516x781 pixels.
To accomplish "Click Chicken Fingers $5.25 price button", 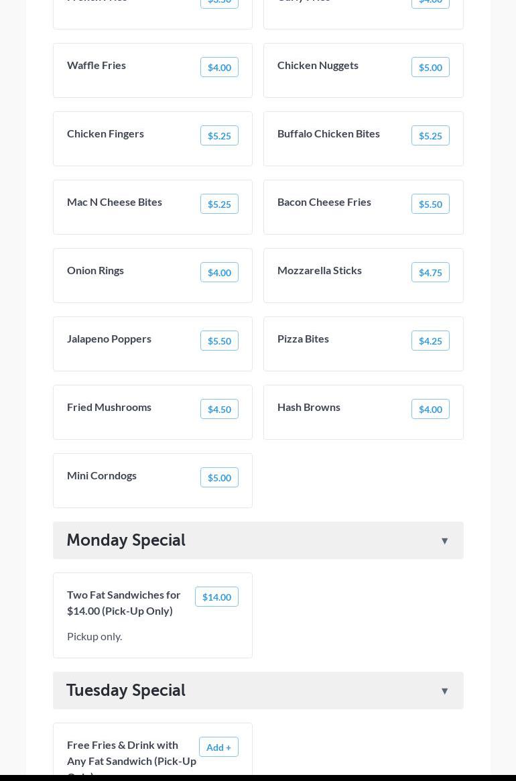I will click(219, 136).
